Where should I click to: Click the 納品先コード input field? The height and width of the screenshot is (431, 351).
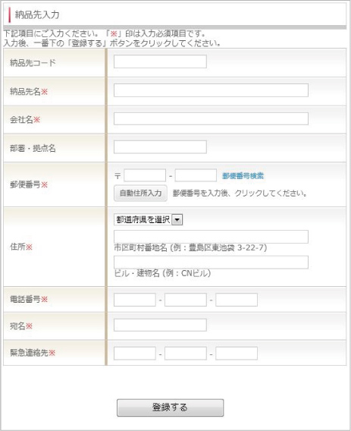[x=160, y=61]
